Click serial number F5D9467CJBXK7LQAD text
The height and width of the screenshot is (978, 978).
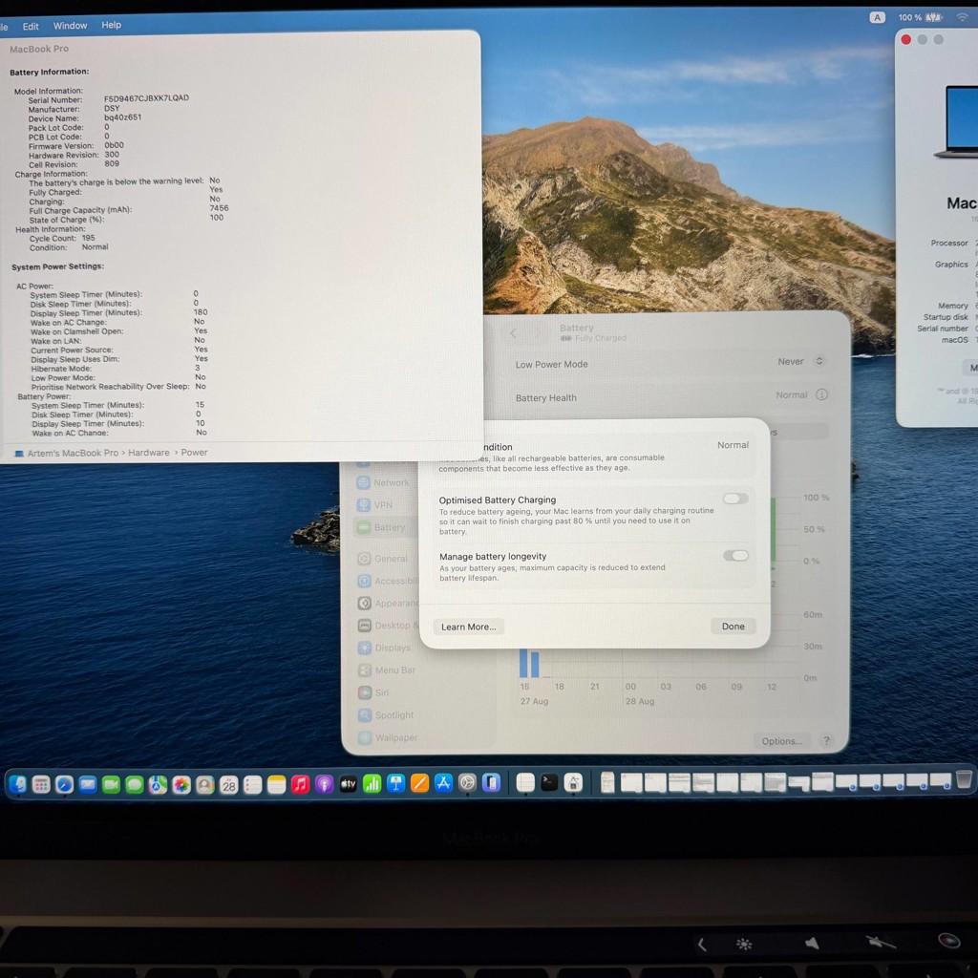pos(146,98)
